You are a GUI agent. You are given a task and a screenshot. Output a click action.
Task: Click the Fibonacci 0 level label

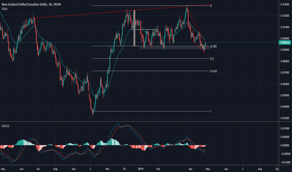pyautogui.click(x=211, y=6)
